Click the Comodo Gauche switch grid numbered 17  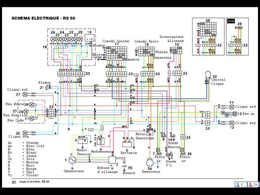coord(117,53)
